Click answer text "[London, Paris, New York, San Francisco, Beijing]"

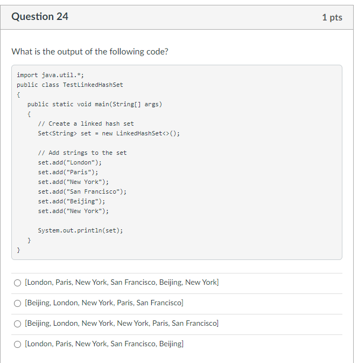point(104,344)
